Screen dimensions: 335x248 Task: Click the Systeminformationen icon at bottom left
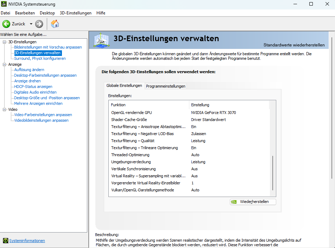coord(5,241)
